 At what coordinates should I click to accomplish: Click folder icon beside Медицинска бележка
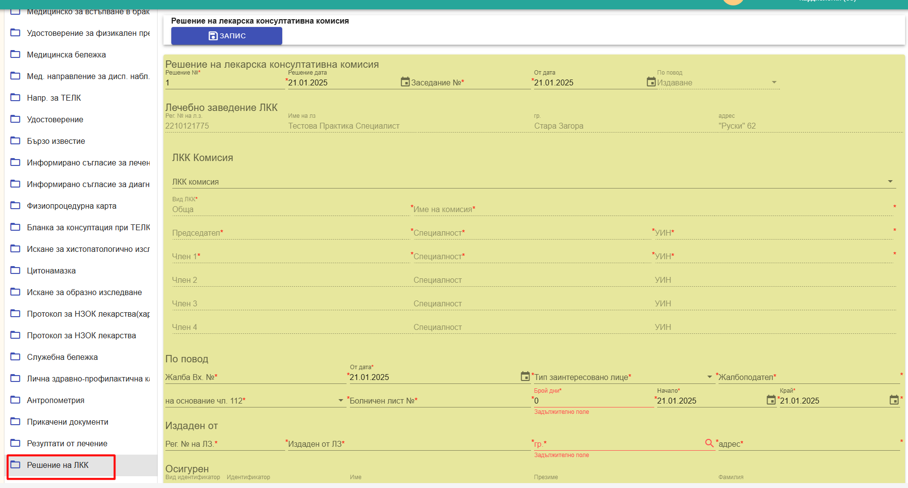tap(15, 54)
